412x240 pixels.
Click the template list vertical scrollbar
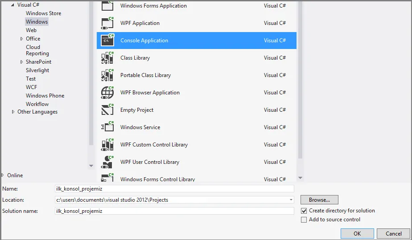(x=300, y=89)
